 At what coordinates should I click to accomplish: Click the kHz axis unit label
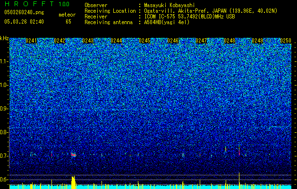4,38
